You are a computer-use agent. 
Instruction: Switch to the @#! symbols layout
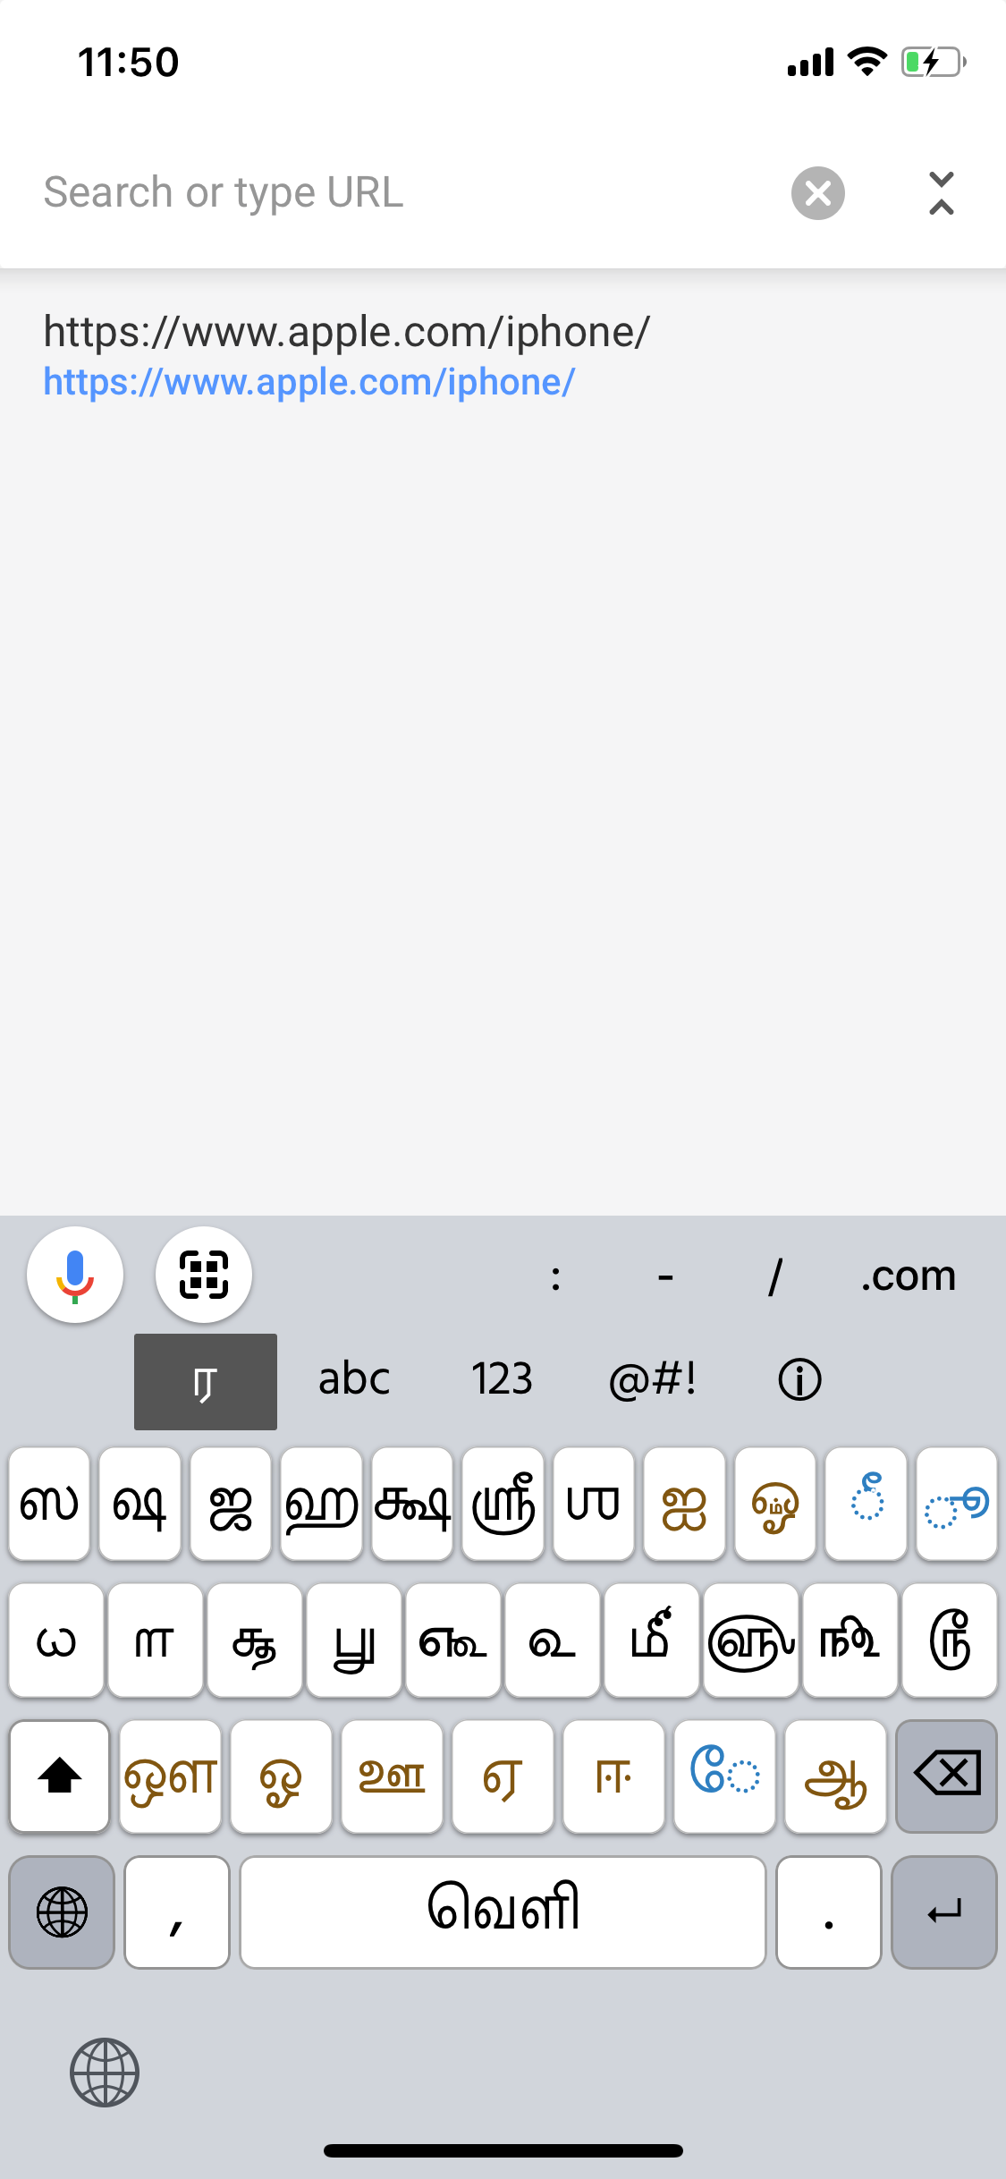[x=652, y=1380]
